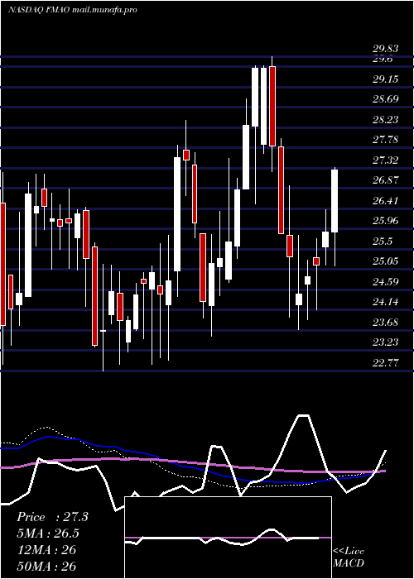Screen dimensions: 414x579
Task: Select the 28.69 price axis label
Action: 386,99
